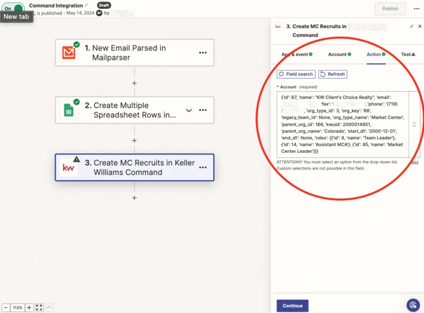
Task: Fit the workflow to view
Action: click(x=39, y=308)
